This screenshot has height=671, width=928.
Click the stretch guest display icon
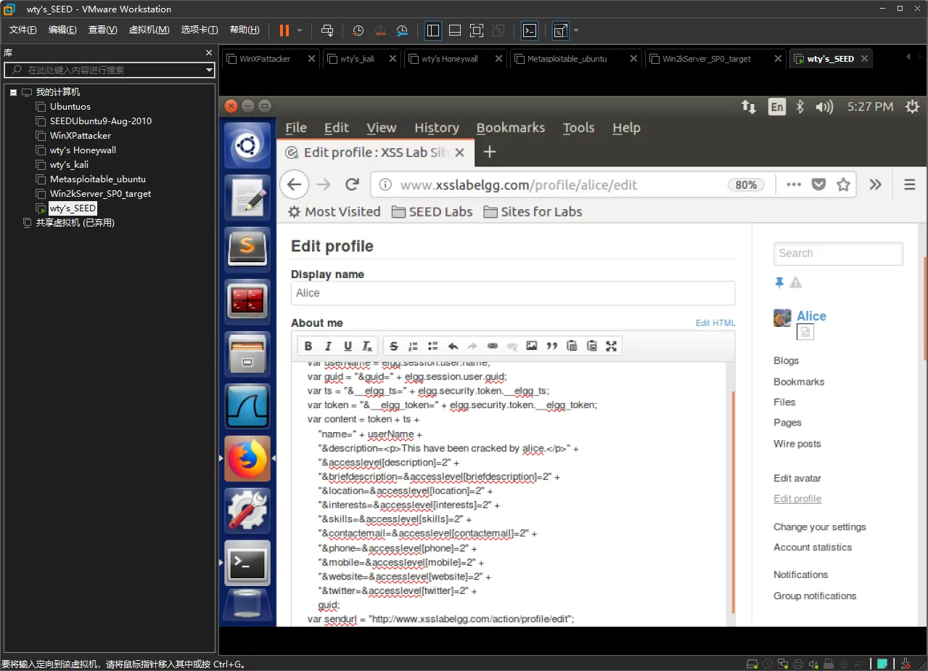pyautogui.click(x=560, y=30)
